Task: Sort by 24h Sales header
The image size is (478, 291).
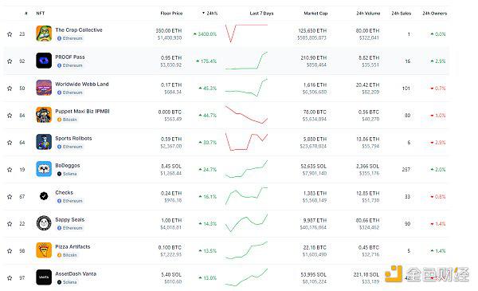Action: tap(402, 14)
